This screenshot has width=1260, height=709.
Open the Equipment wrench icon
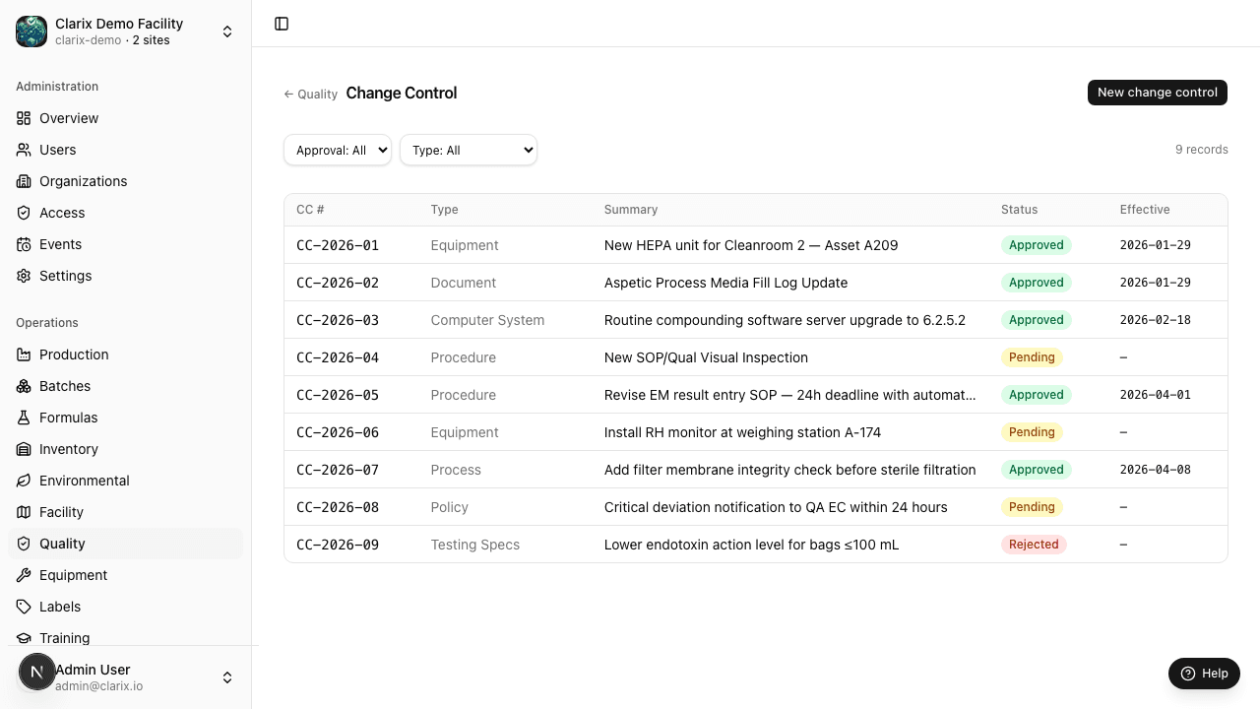tap(24, 575)
